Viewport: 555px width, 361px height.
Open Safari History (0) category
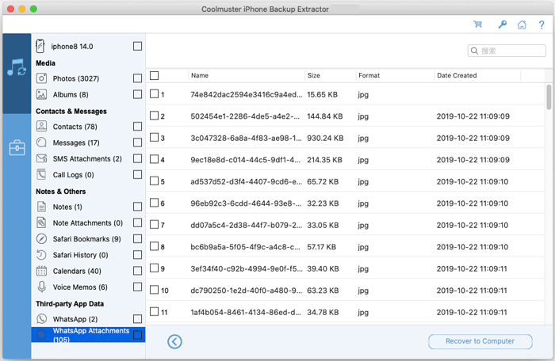(x=80, y=255)
